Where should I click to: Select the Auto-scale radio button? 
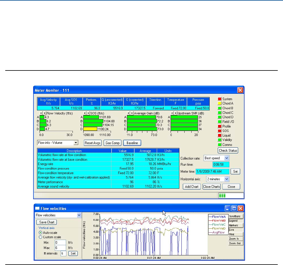[x=41, y=233]
